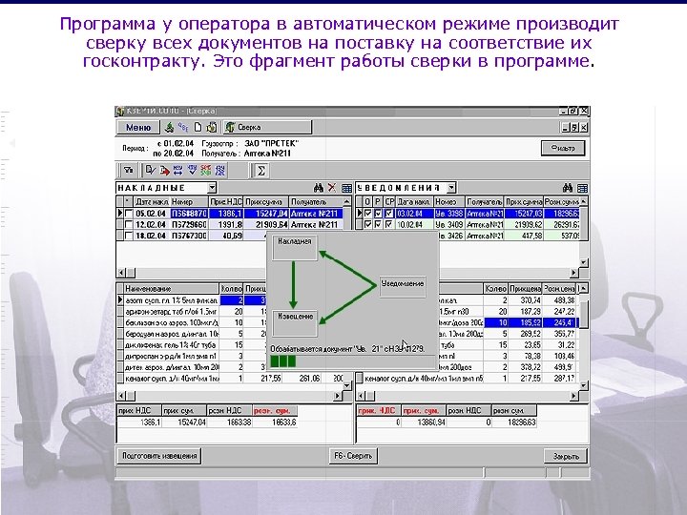Open the Меню button
The image size is (687, 515).
tap(138, 127)
